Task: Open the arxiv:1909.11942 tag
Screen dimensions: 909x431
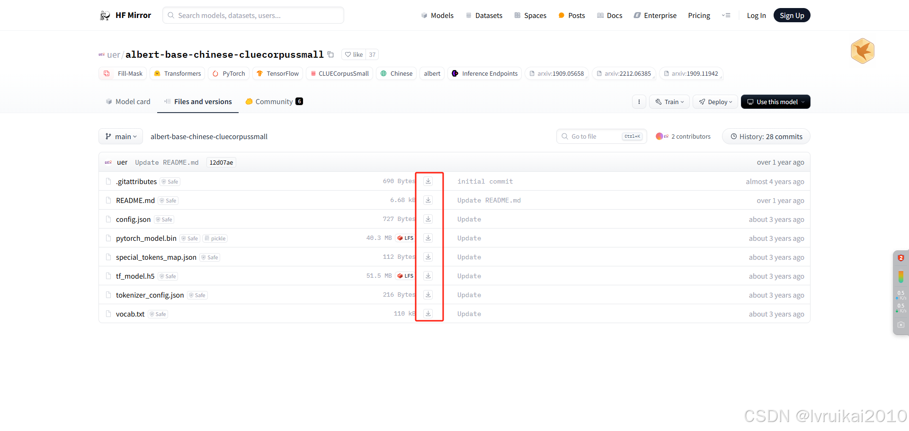Action: coord(691,73)
